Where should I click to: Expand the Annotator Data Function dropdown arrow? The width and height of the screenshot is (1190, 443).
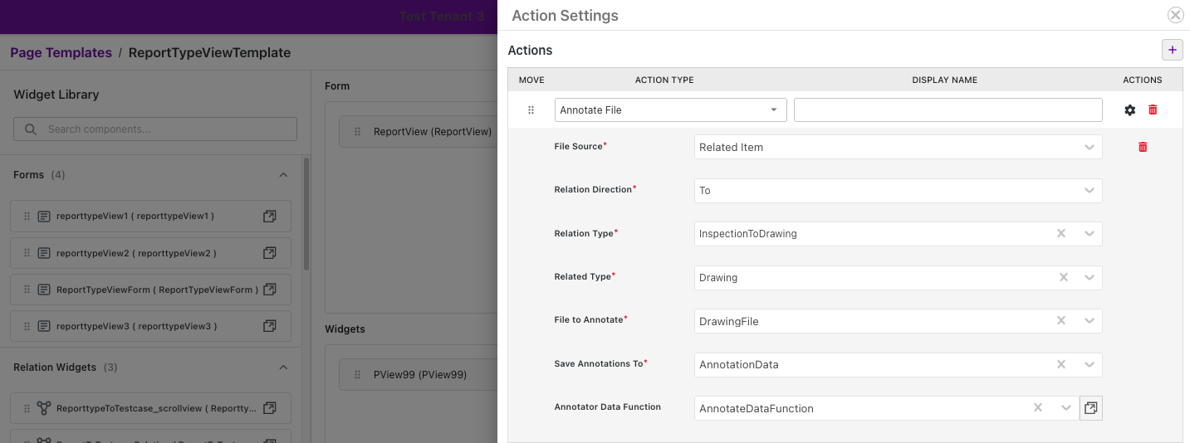coord(1066,407)
